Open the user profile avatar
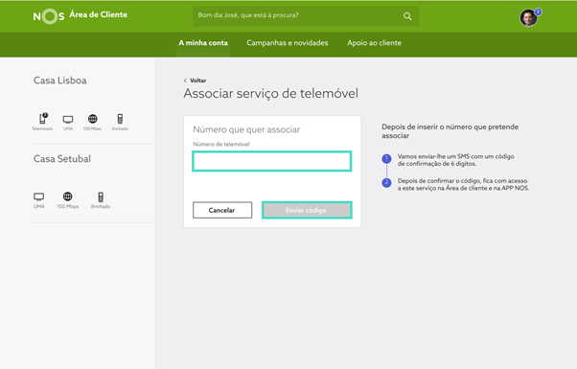 [x=528, y=18]
